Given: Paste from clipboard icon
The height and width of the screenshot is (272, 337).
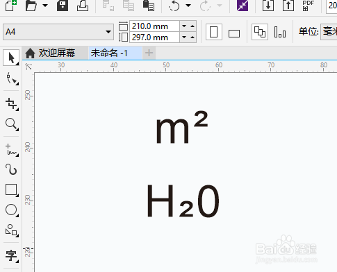Looking at the screenshot, I should click(149, 6).
